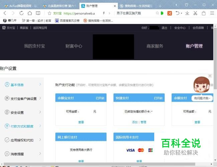
Task: Select 付款方式和额度 in the sidebar
Action: coord(23,126)
